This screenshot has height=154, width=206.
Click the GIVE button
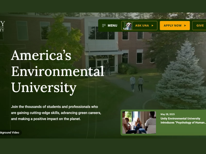(x=199, y=25)
